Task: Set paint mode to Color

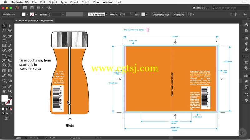Action: tap(3, 109)
